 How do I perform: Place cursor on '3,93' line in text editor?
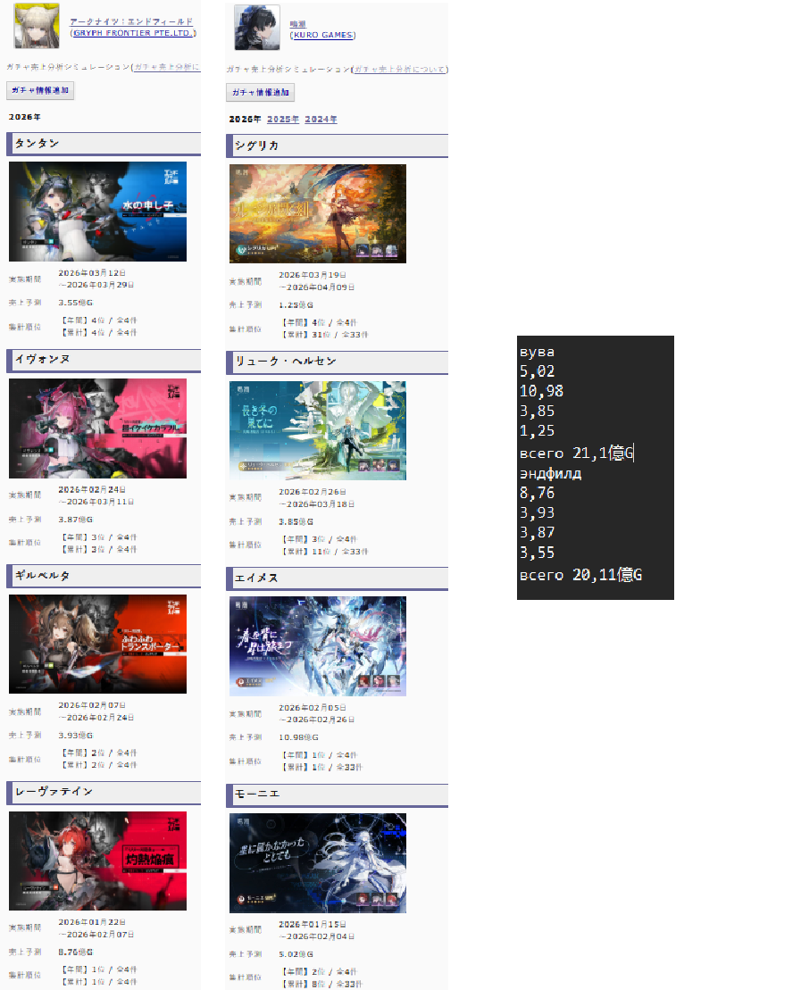click(x=537, y=512)
